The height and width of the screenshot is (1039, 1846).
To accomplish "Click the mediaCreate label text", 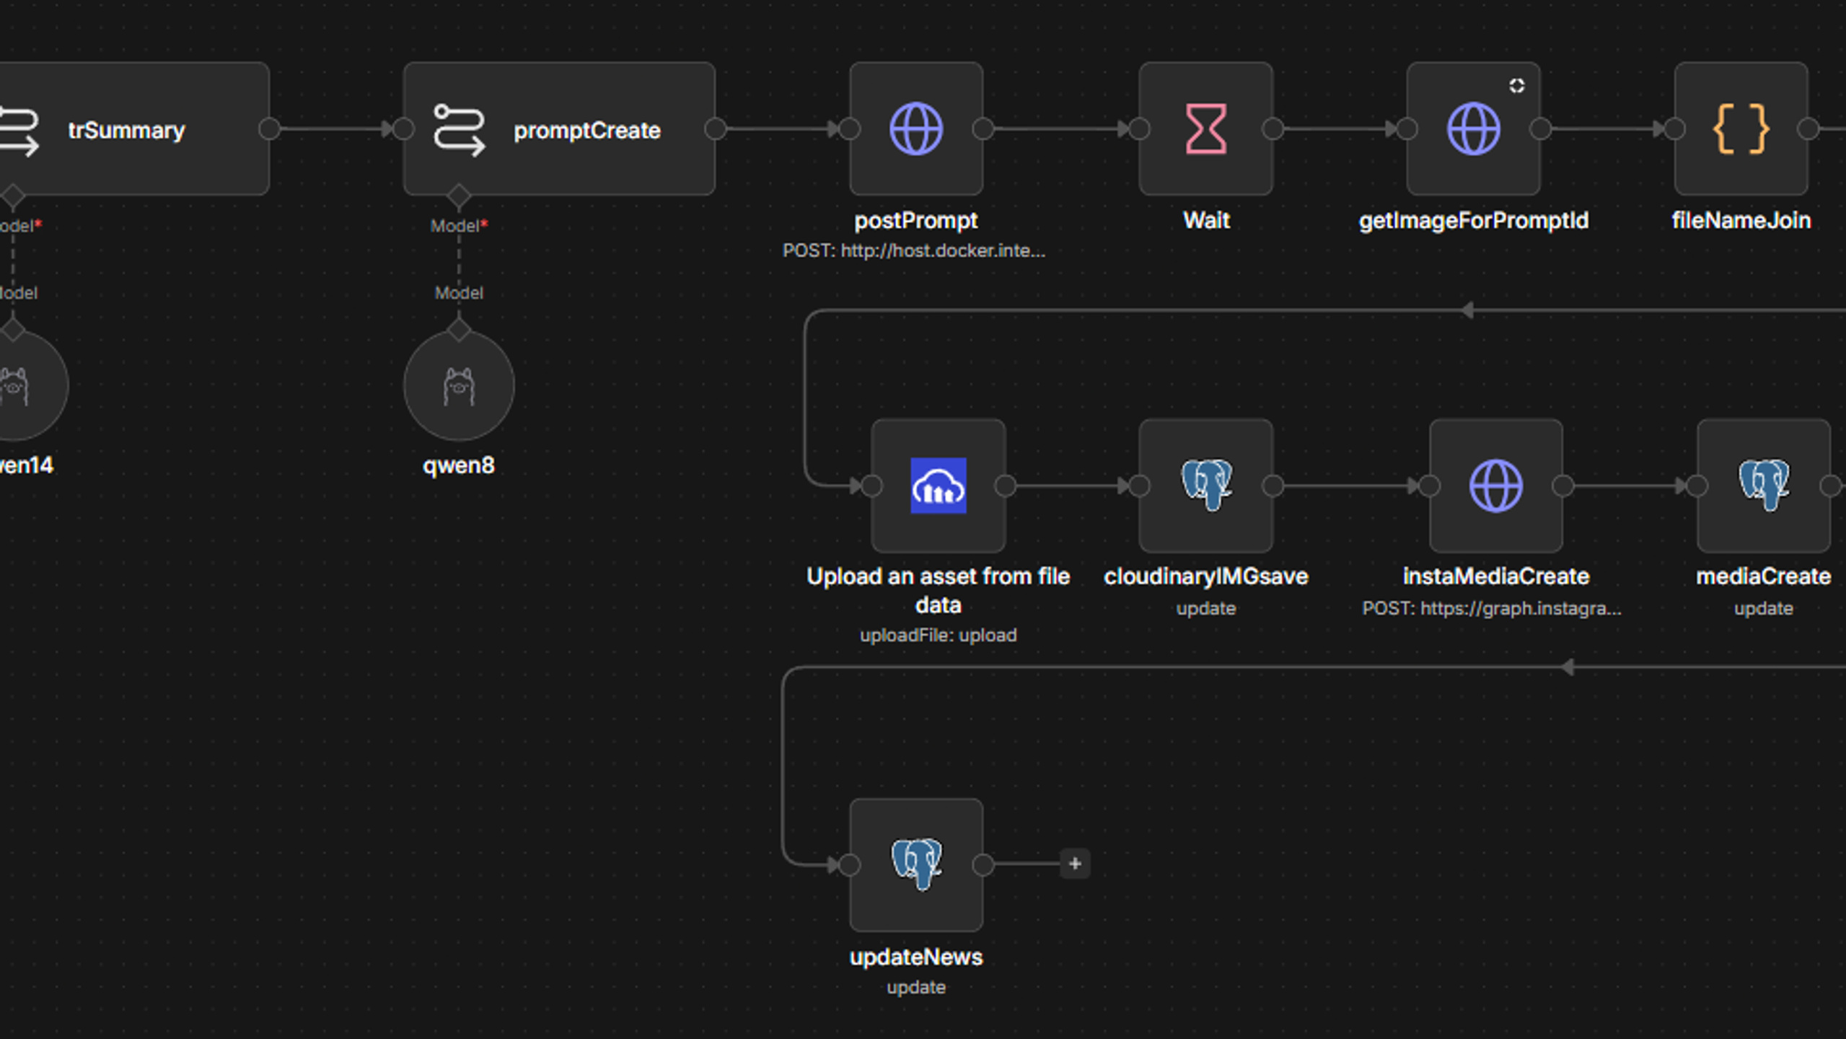I will pos(1764,576).
